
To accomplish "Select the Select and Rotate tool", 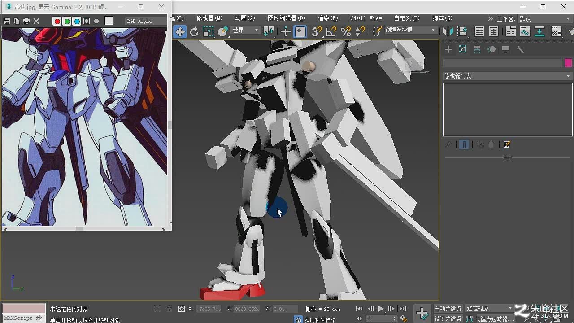I will click(x=194, y=31).
